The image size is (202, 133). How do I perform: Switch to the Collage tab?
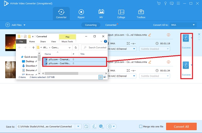point(121,14)
